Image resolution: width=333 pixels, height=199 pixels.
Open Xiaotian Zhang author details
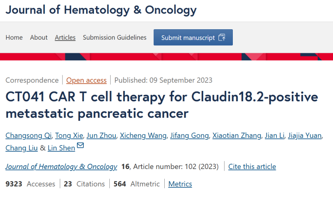tap(237, 135)
